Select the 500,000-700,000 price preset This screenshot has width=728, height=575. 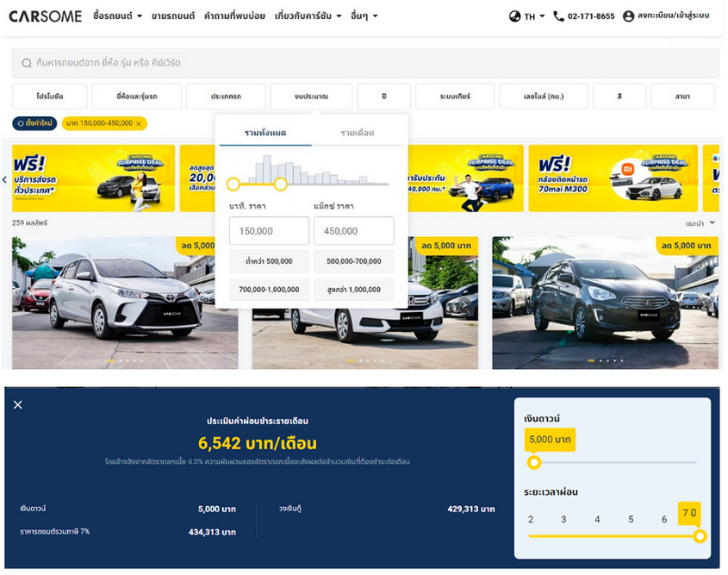click(353, 261)
